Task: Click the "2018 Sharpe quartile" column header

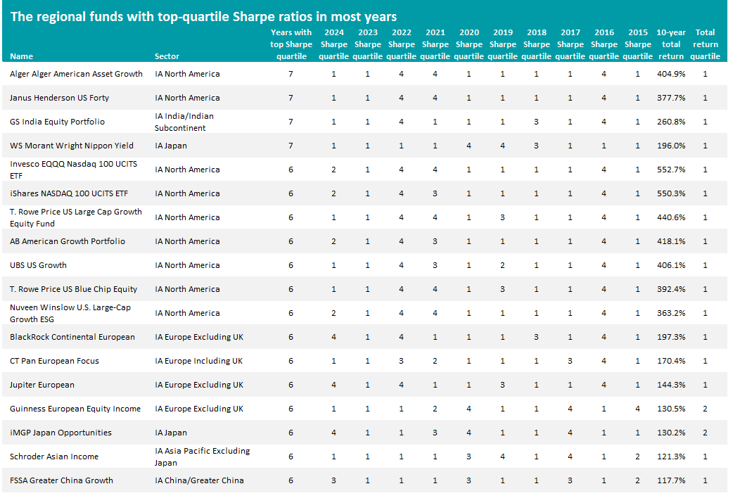Action: [536, 44]
